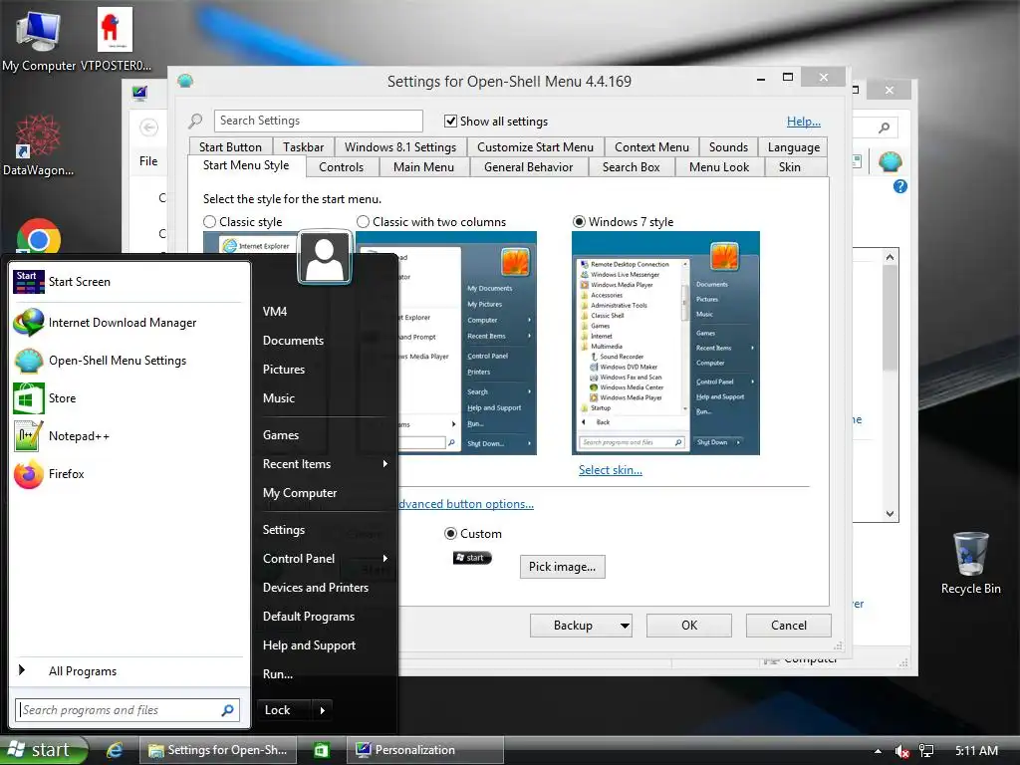Select Windows 7 style radio button
Screen dimensions: 1020x765
coord(579,222)
